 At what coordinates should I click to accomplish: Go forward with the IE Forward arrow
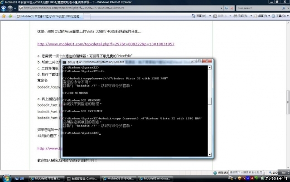coord(10,8)
